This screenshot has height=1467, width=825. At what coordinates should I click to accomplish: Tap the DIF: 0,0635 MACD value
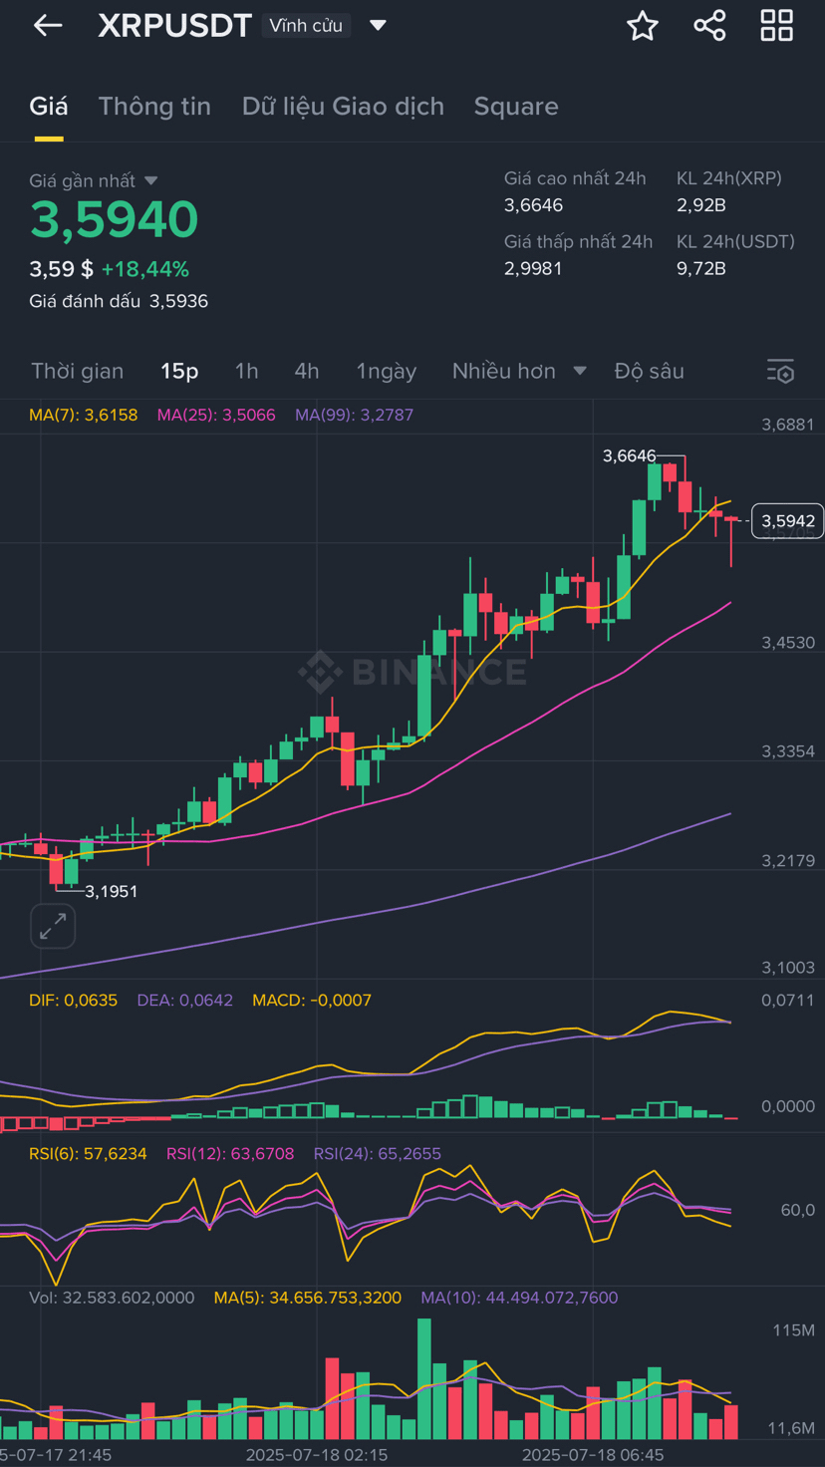tap(73, 1000)
